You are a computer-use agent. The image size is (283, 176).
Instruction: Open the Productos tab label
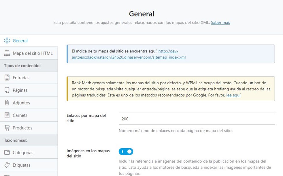coord(22,128)
